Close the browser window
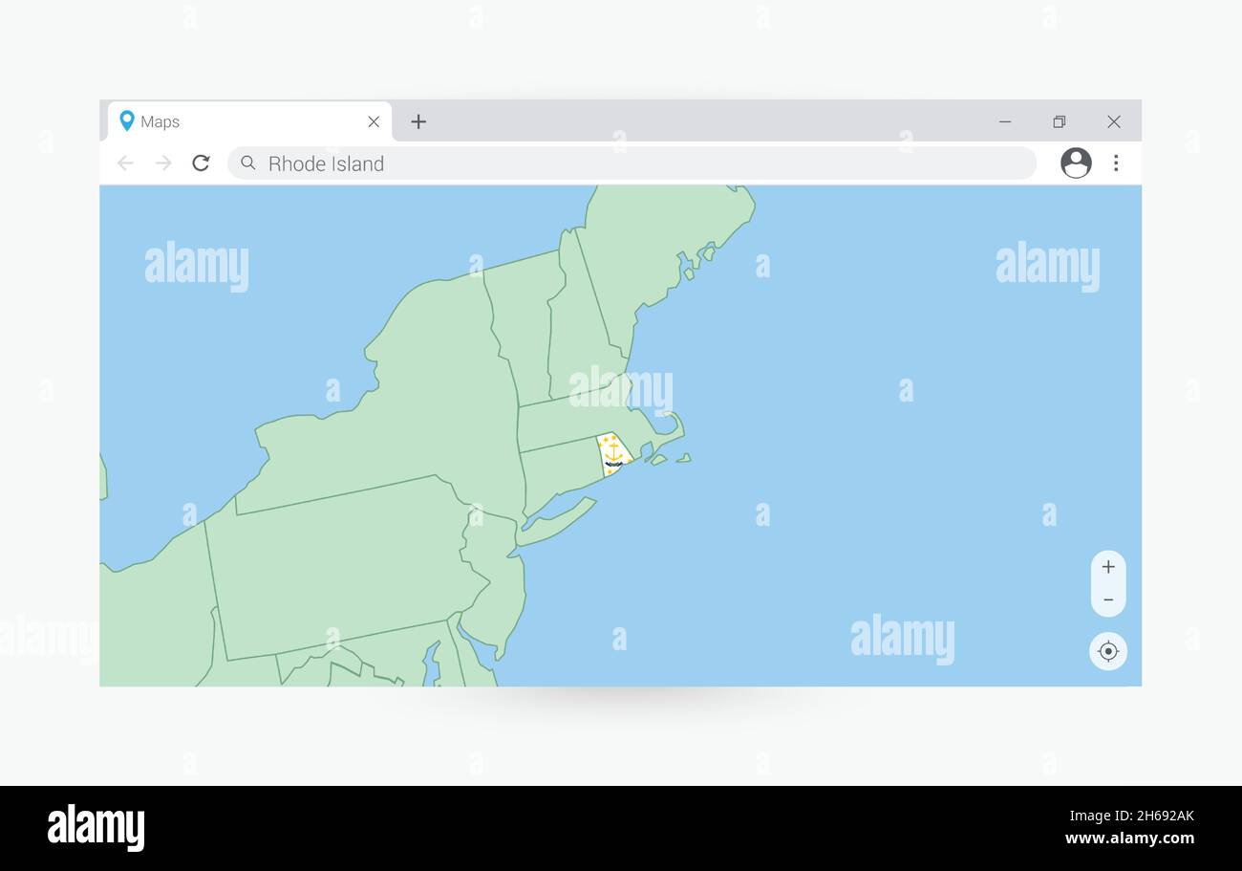Viewport: 1242px width, 871px height. click(x=1114, y=121)
